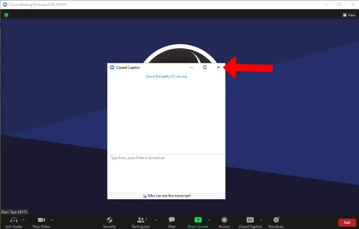Open the Participants panel
Screen dimensions: 359x229
click(140, 223)
